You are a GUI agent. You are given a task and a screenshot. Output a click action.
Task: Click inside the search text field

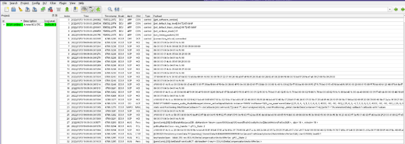click(255, 9)
